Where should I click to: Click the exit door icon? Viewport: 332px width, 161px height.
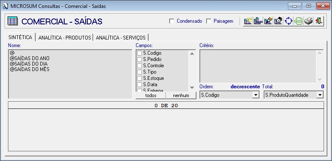click(x=319, y=21)
